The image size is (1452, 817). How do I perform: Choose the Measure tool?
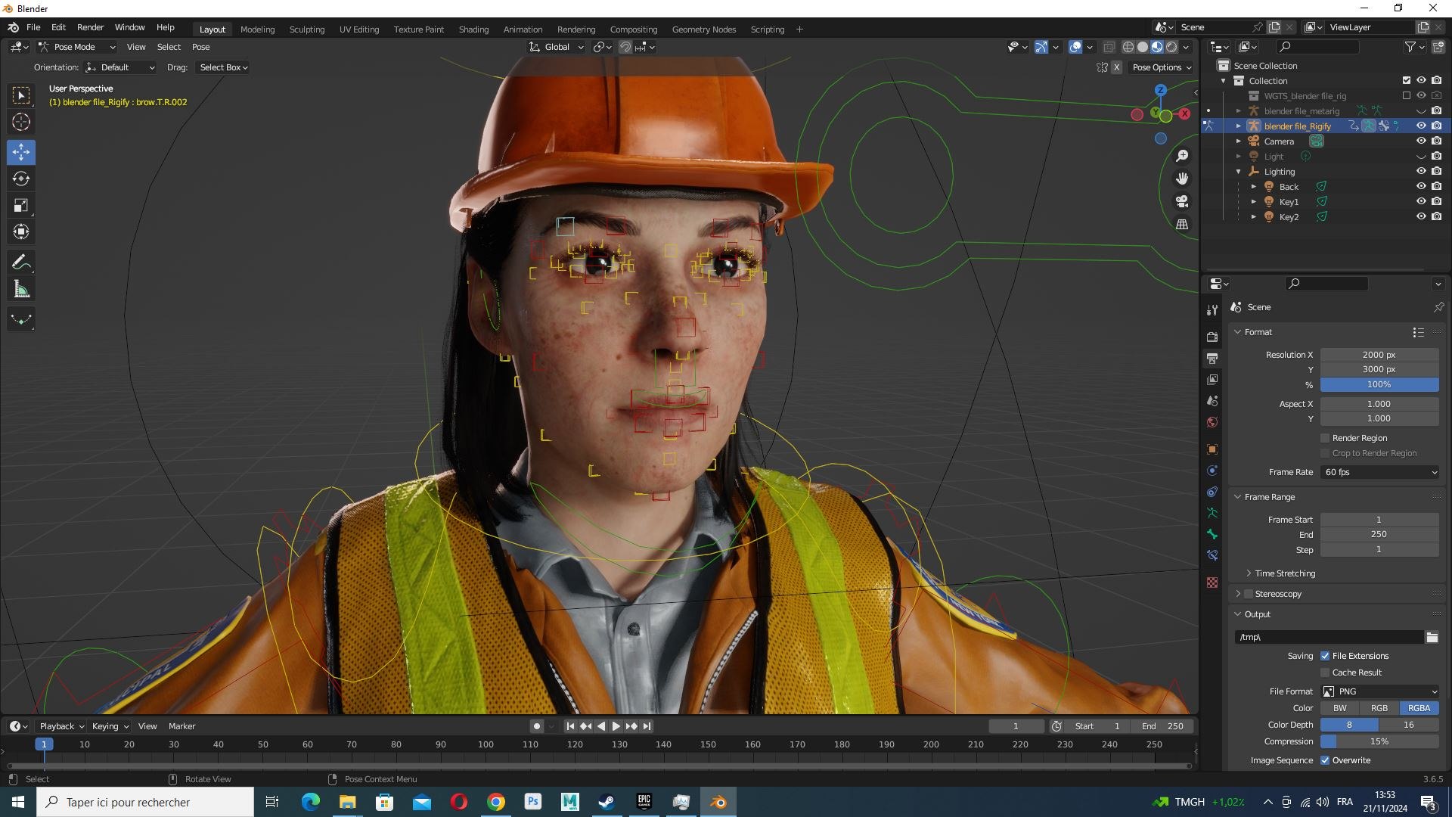(21, 289)
